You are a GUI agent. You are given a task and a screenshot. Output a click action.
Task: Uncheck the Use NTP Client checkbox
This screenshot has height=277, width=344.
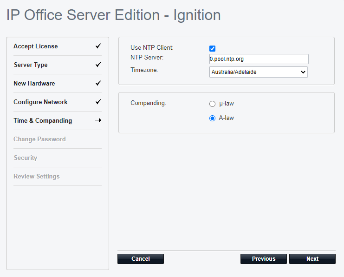pyautogui.click(x=212, y=48)
